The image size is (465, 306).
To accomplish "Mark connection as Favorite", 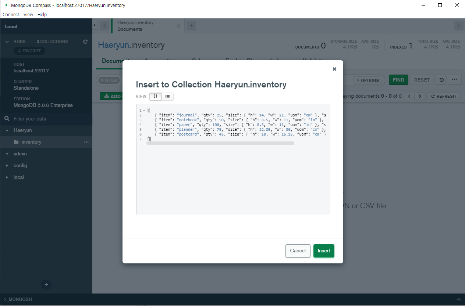I will 29,51.
